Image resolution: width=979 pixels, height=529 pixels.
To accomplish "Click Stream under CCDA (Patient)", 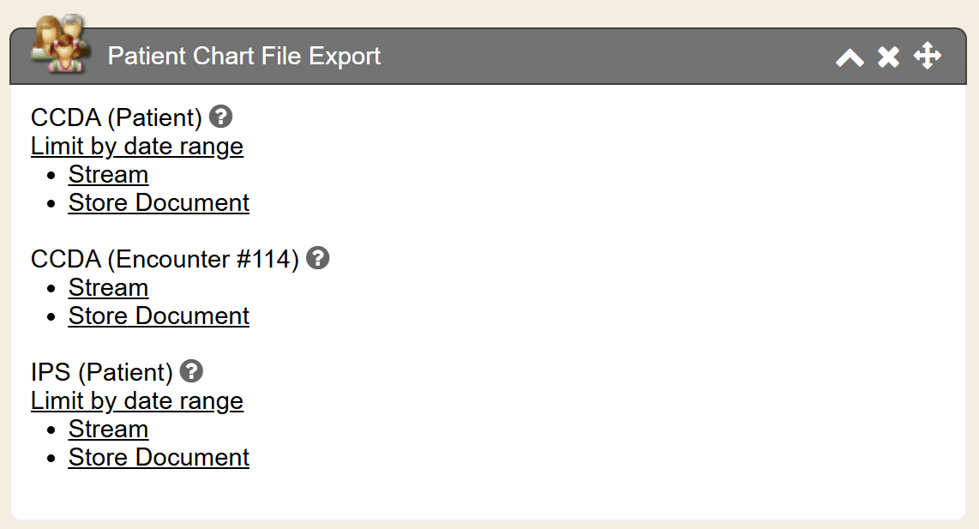I will (x=108, y=175).
